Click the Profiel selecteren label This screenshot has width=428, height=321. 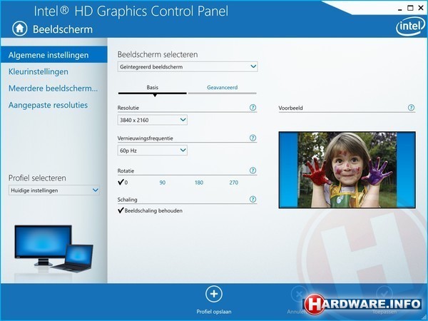(37, 178)
